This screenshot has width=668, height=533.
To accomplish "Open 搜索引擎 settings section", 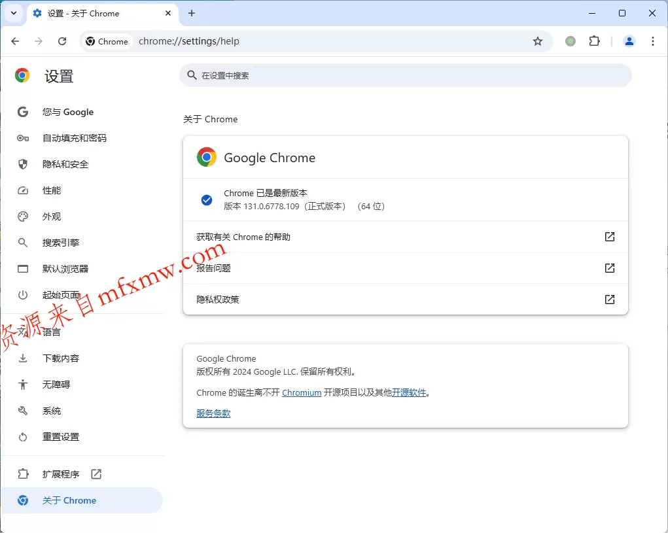I will click(82, 243).
